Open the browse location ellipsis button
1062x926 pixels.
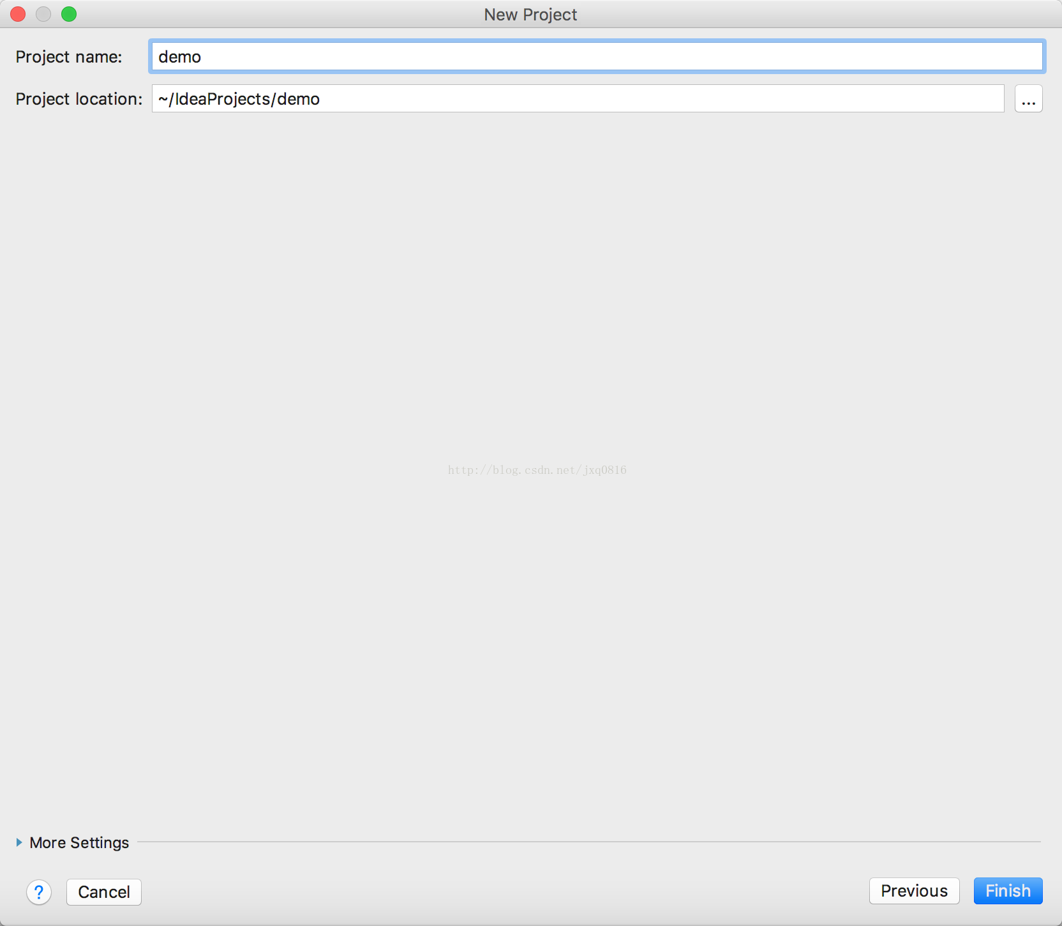(x=1028, y=99)
